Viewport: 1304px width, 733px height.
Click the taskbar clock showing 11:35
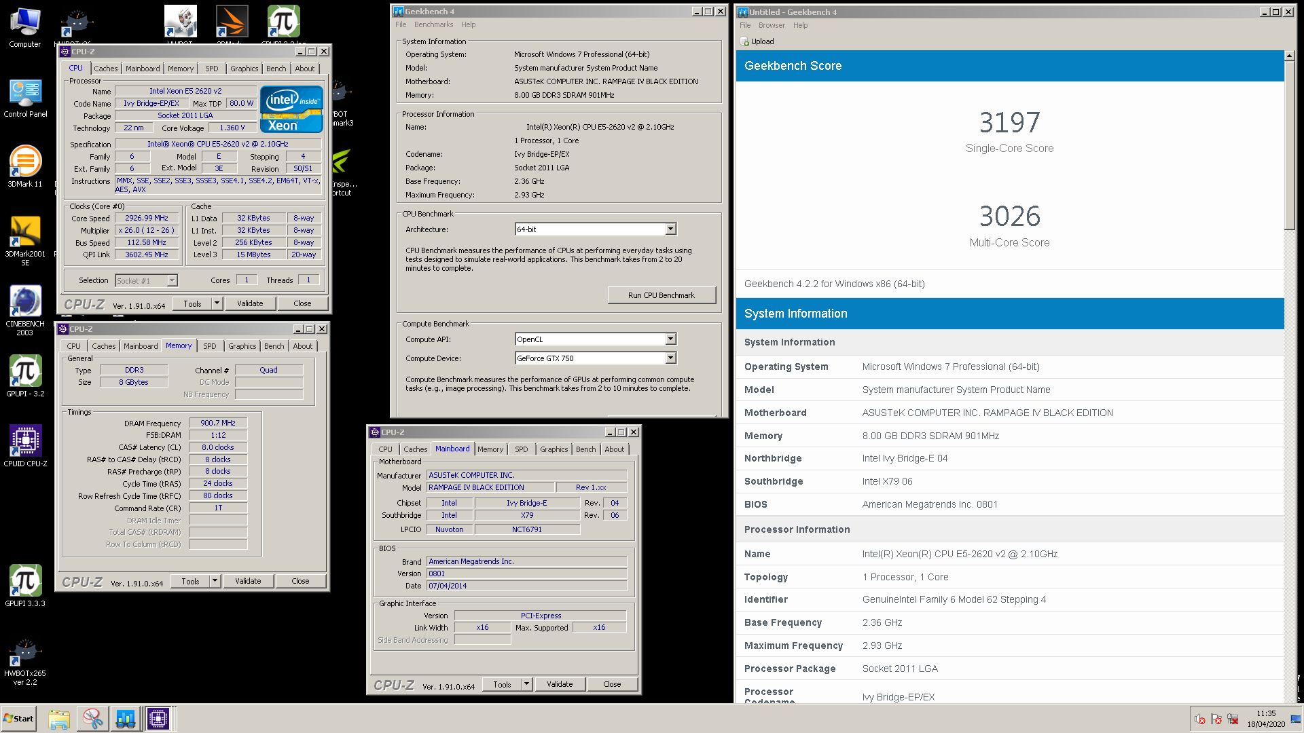1266,719
